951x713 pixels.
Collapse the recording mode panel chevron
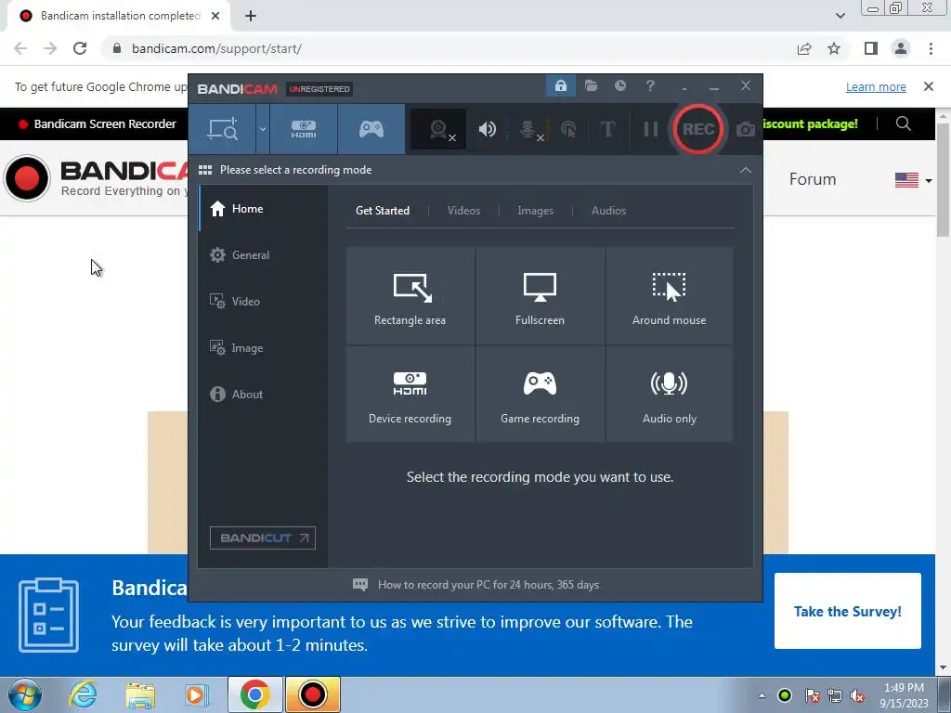click(746, 171)
